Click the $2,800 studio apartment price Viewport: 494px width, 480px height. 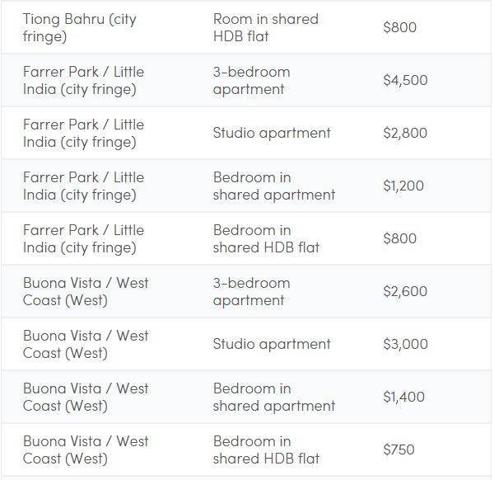405,133
